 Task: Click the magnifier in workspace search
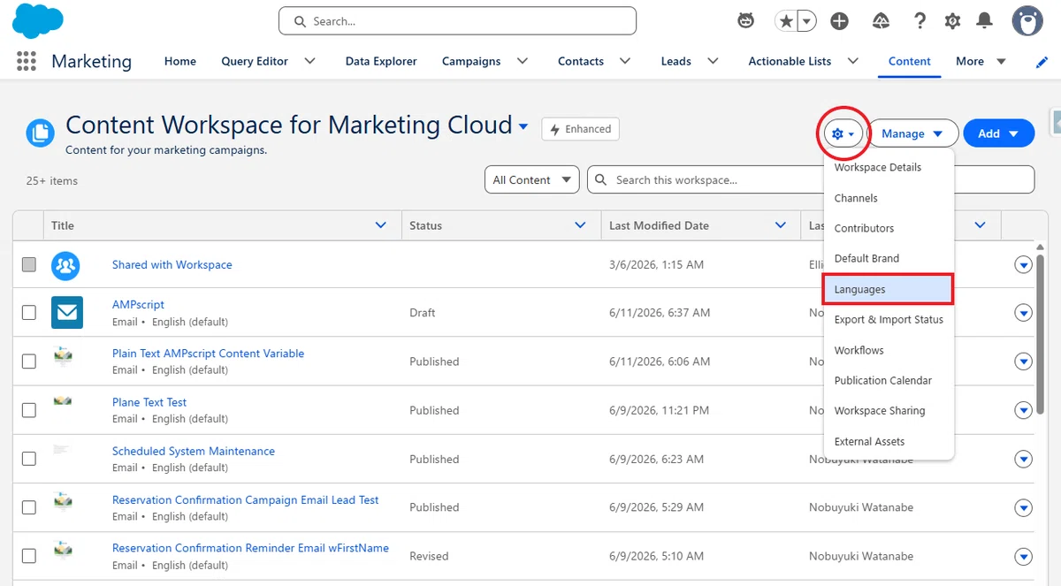[601, 179]
